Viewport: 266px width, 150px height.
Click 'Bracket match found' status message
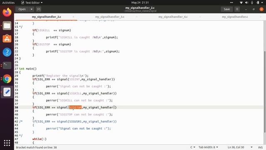36,147
